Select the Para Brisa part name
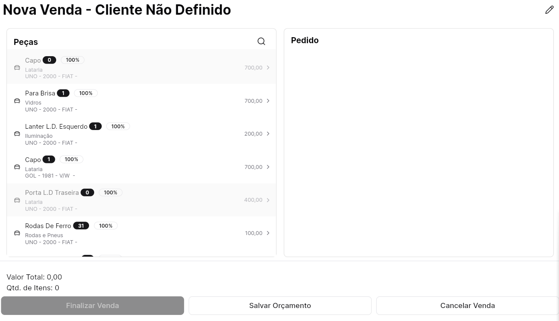559x321 pixels. coord(40,93)
